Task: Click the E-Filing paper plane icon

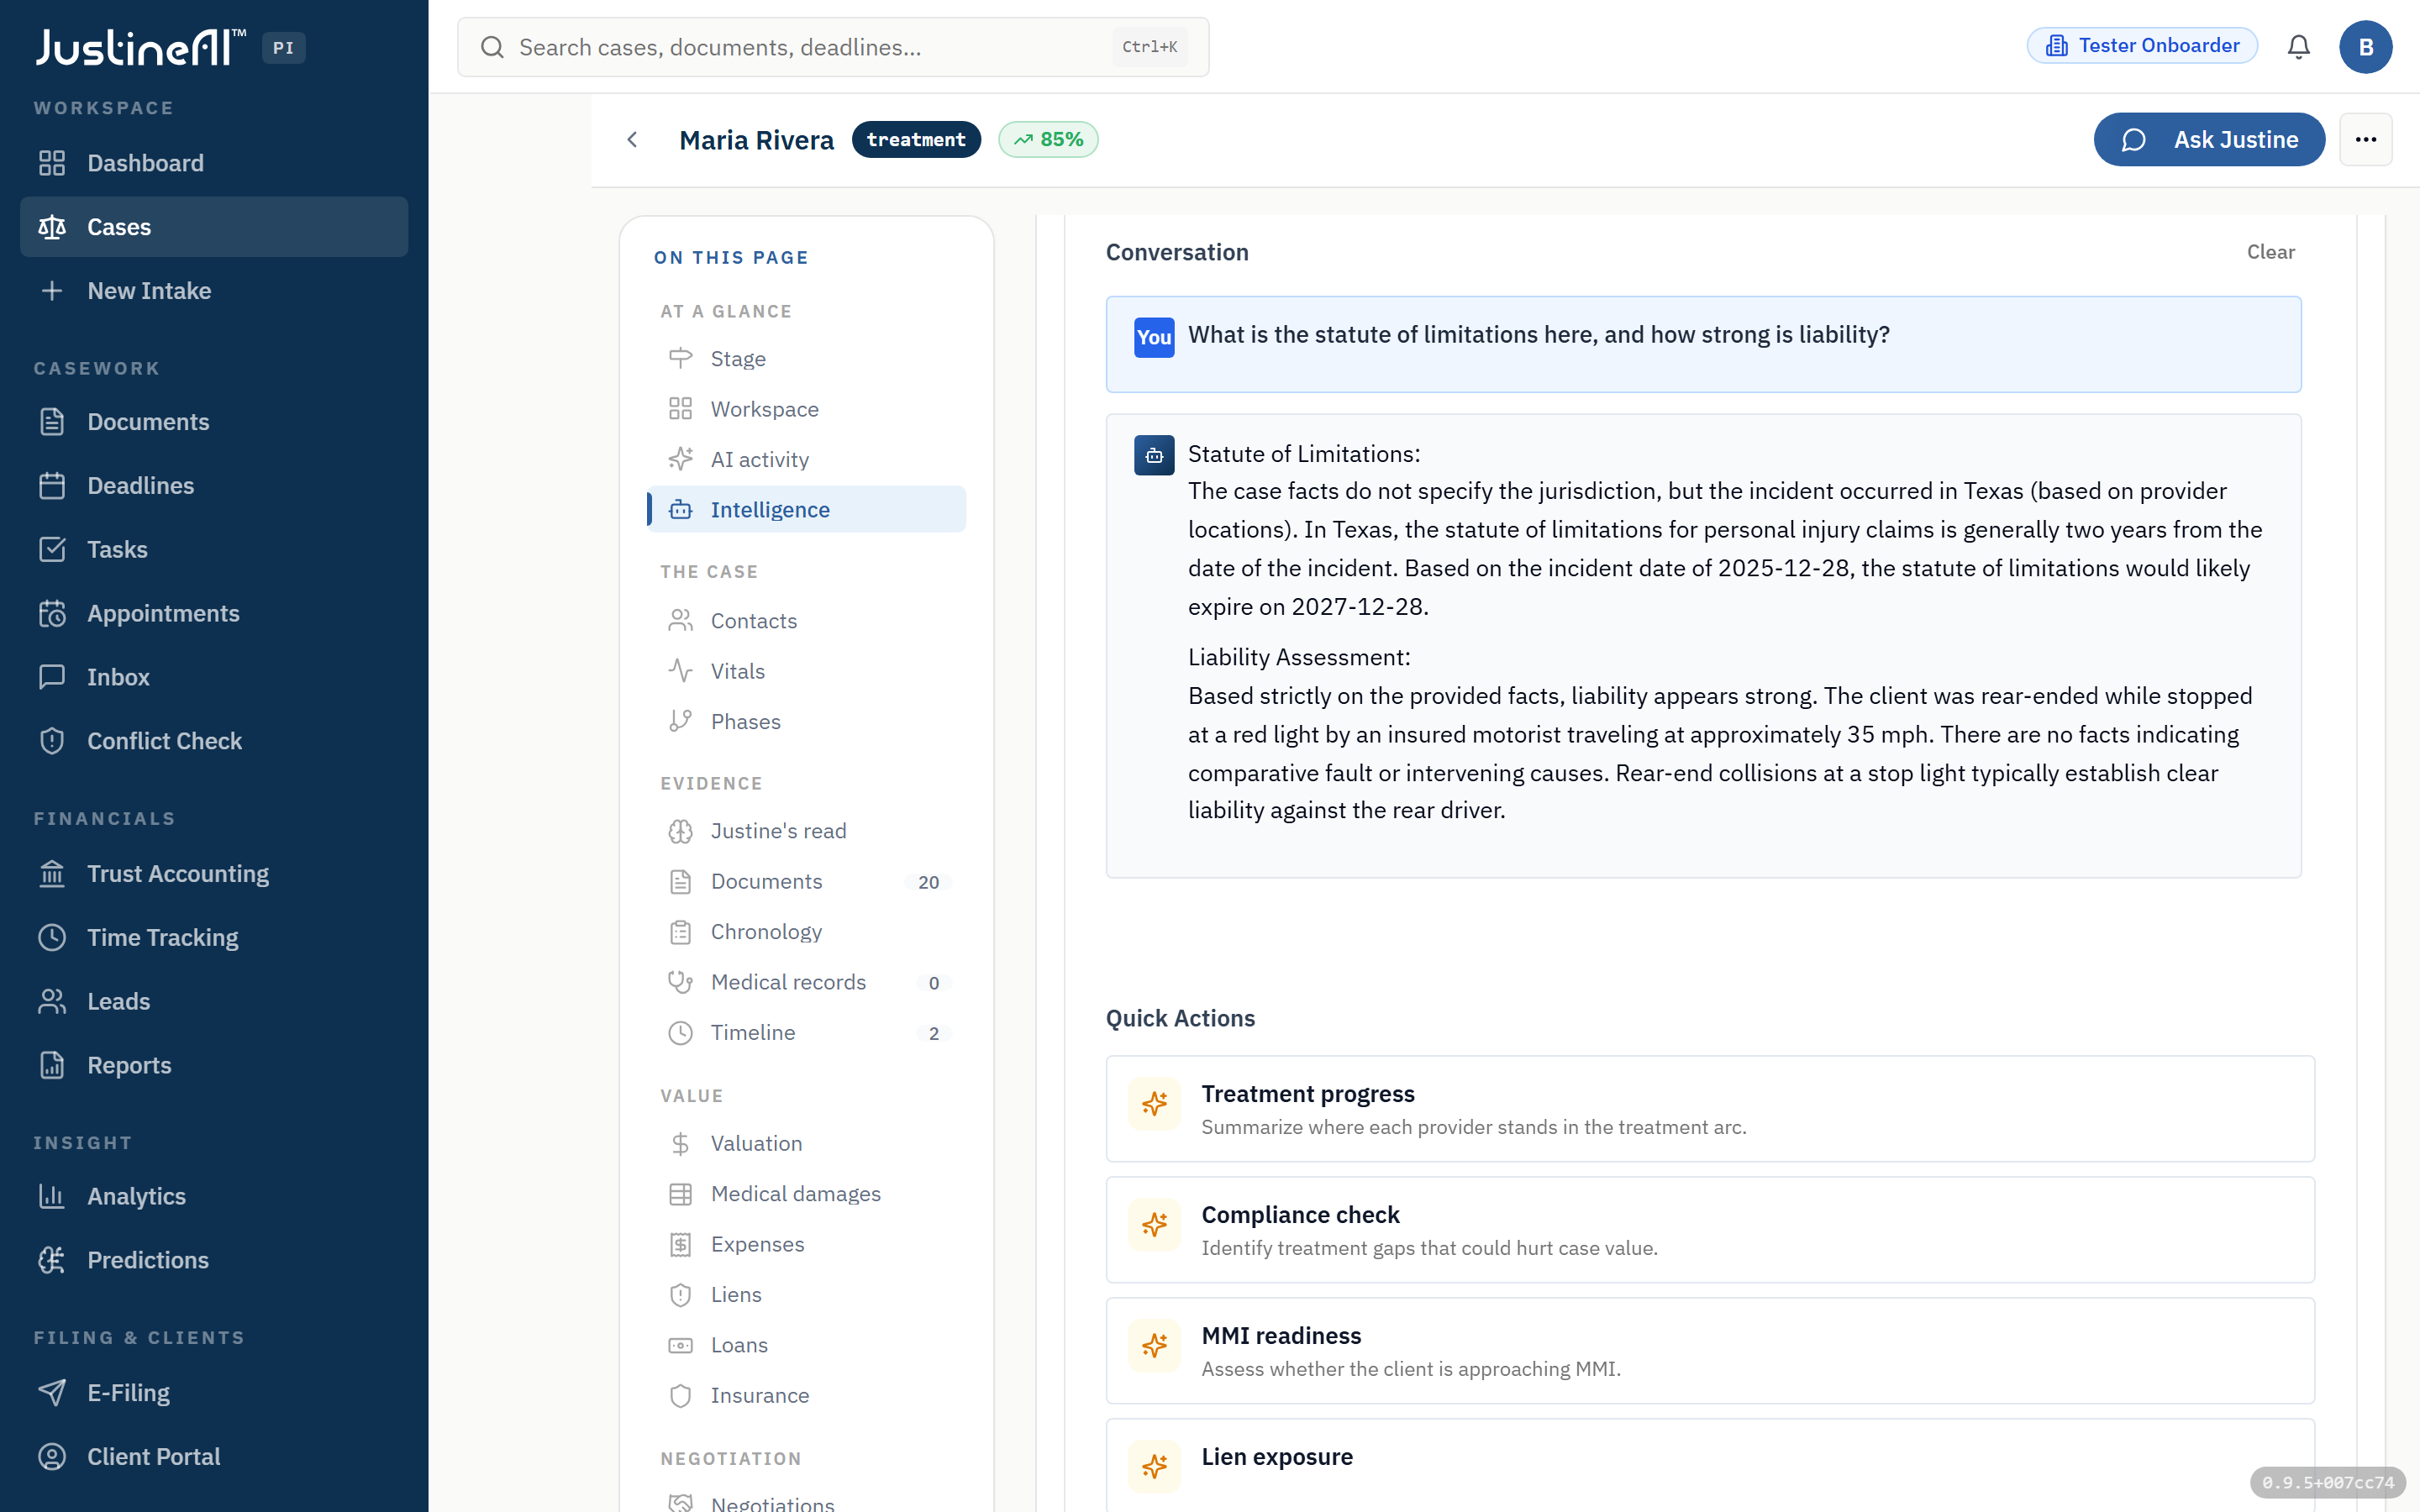Action: (x=52, y=1393)
